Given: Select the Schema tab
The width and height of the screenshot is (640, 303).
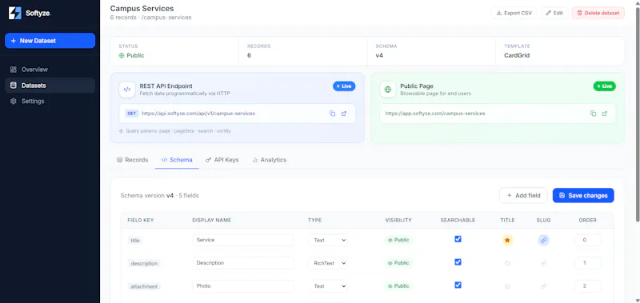Looking at the screenshot, I should [177, 160].
